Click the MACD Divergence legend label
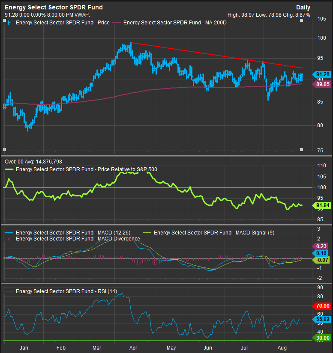Image resolution: width=333 pixels, height=353 pixels. pyautogui.click(x=78, y=239)
